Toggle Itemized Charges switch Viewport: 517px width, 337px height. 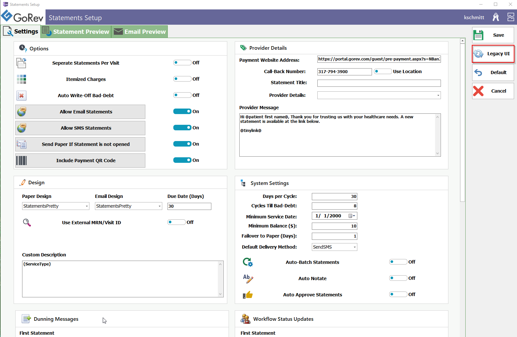coord(182,79)
